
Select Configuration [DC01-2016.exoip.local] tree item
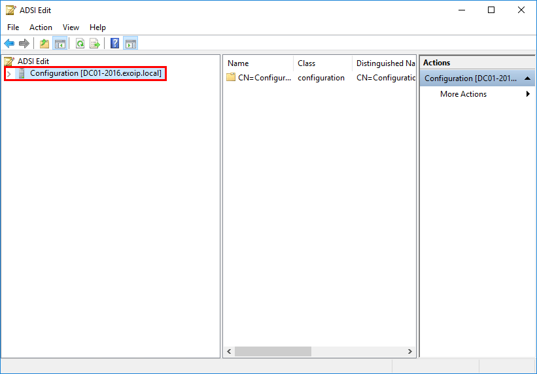point(95,73)
